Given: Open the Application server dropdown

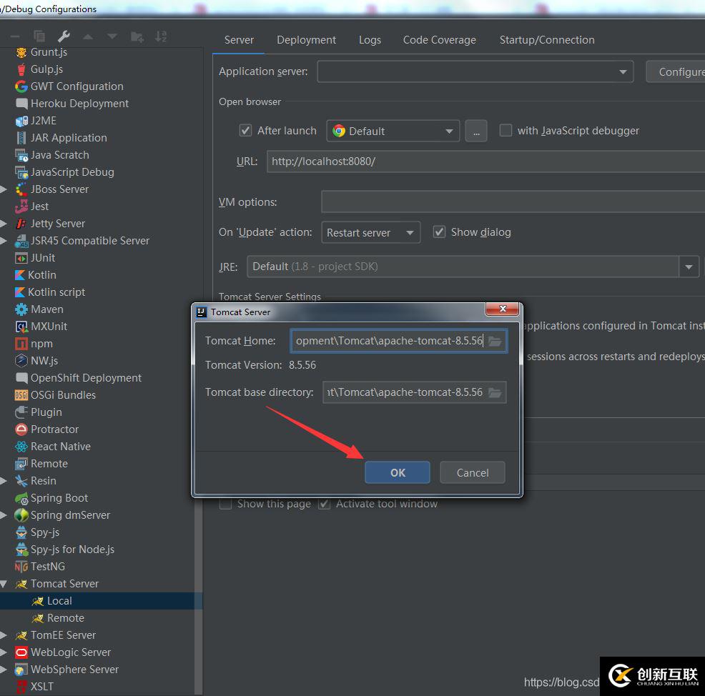Looking at the screenshot, I should 475,72.
